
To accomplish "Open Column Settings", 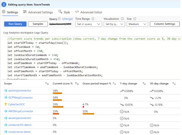I will 165,24.
